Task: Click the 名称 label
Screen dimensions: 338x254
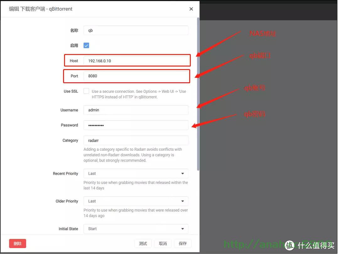Action: click(x=74, y=30)
